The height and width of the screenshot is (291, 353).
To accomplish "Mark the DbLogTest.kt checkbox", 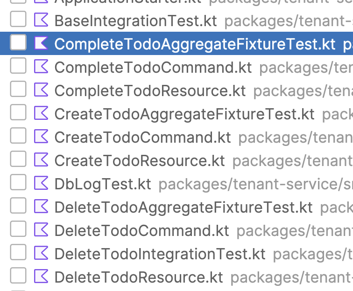I will coord(18,183).
